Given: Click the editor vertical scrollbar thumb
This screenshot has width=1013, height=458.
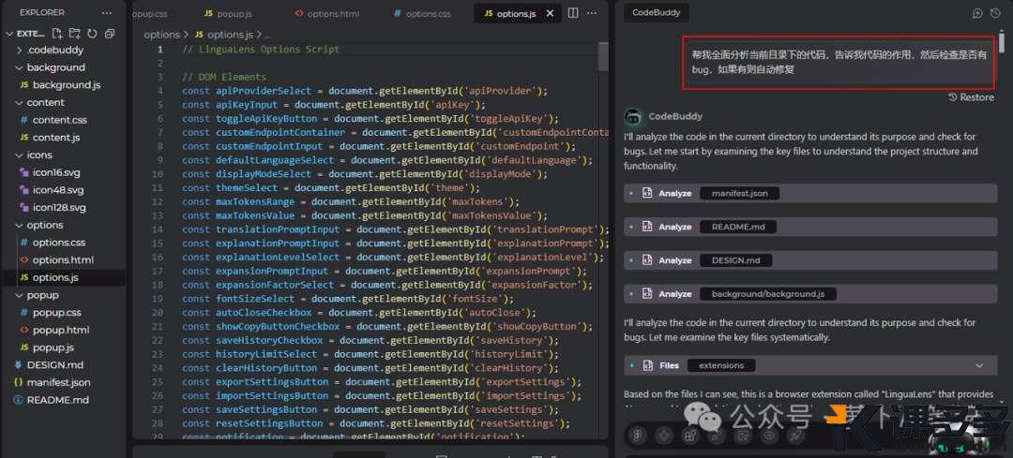Looking at the screenshot, I should 603,57.
